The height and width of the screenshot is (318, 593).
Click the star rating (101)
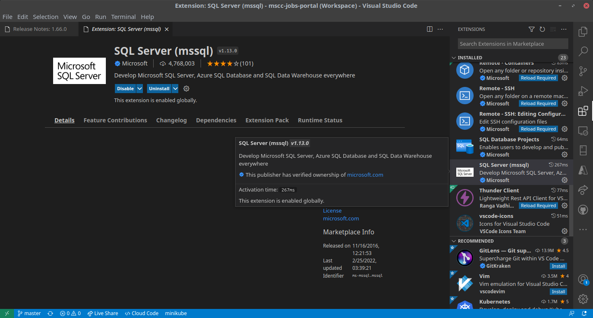(x=230, y=63)
